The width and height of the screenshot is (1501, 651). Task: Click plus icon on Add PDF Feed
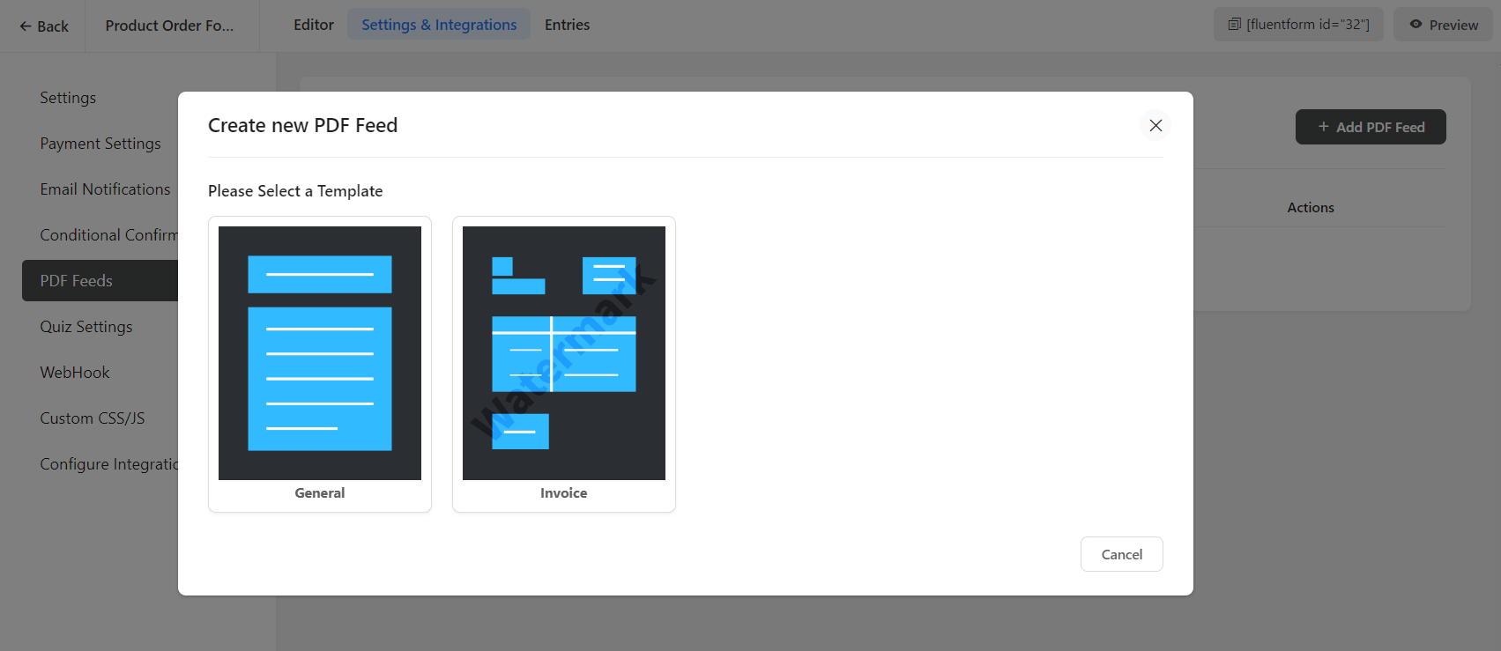(x=1323, y=127)
